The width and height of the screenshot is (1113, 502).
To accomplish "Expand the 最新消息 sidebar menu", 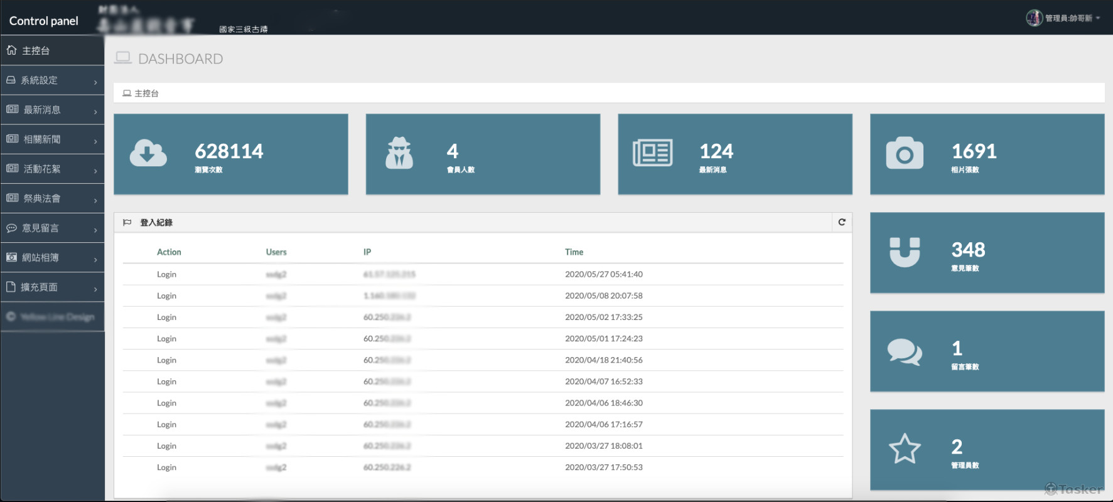I will click(52, 110).
